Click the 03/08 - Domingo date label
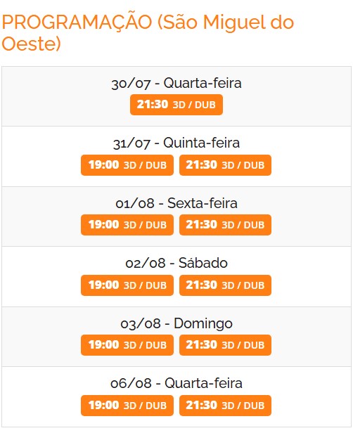Screen dimensions: 353x433 176,323
